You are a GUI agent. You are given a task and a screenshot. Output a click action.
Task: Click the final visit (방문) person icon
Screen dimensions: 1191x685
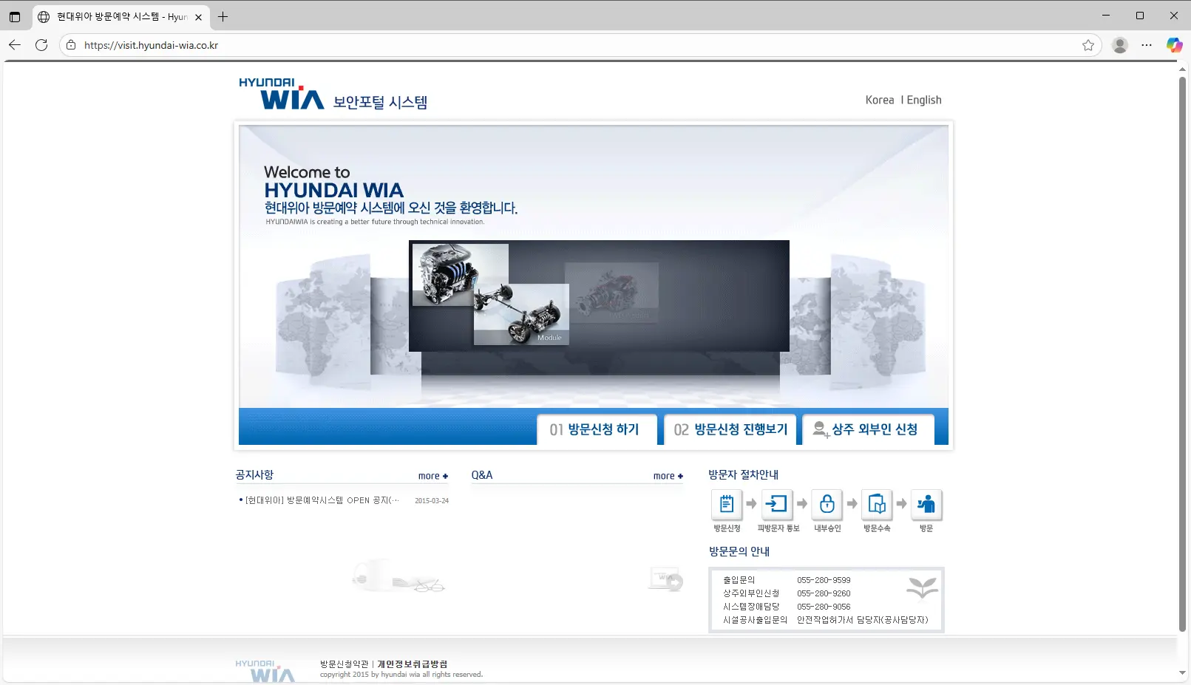click(926, 505)
